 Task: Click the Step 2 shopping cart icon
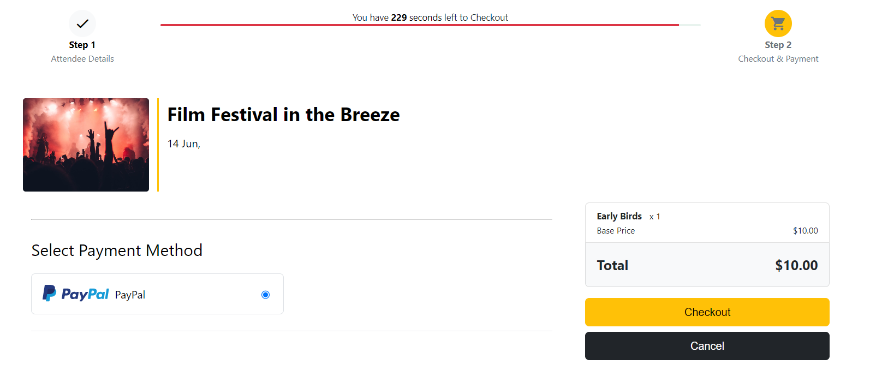coord(778,23)
